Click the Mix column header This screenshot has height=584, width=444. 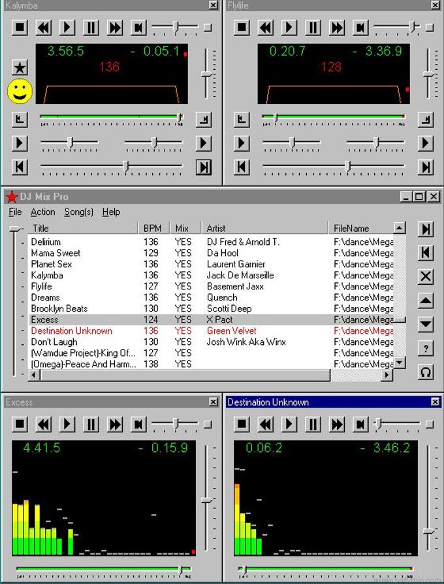(185, 229)
